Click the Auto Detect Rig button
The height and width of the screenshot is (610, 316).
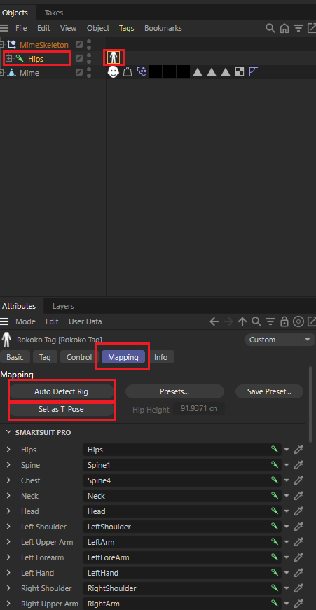pos(61,391)
